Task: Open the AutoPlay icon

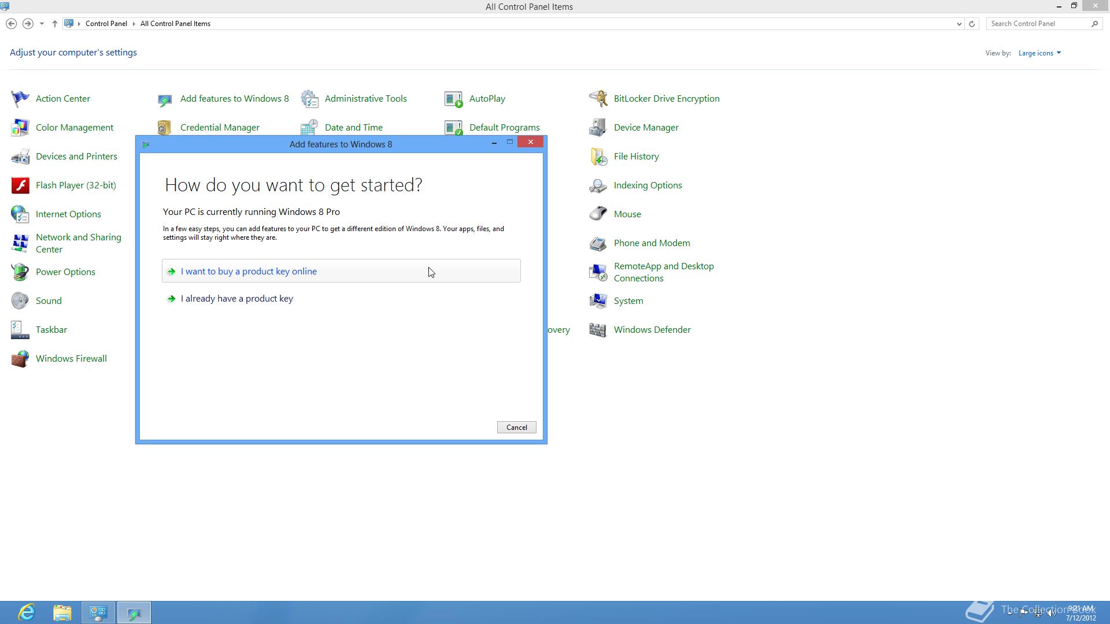Action: (x=454, y=99)
